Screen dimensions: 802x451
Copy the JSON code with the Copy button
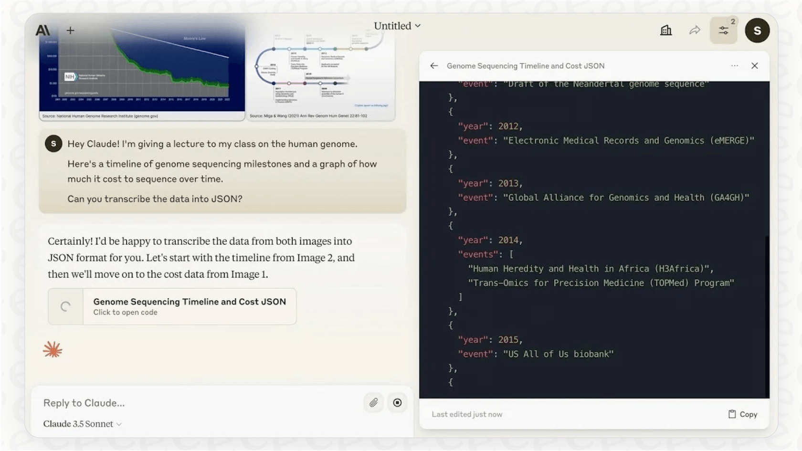point(742,414)
